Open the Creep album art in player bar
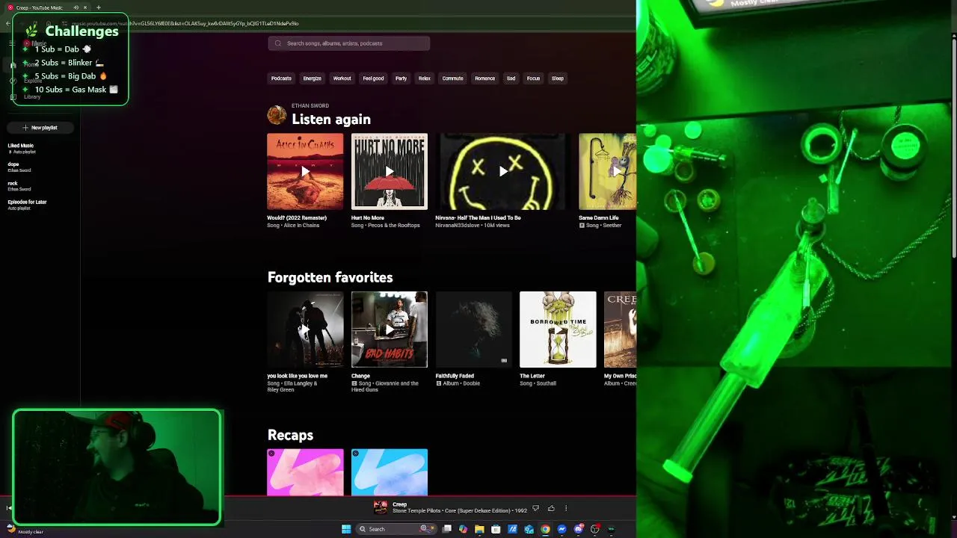The height and width of the screenshot is (538, 957). coord(381,507)
